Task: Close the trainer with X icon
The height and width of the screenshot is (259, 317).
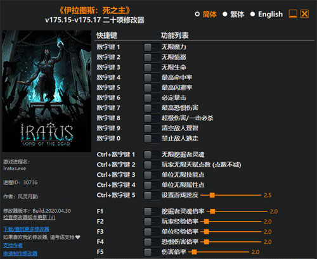Action: [x=304, y=14]
